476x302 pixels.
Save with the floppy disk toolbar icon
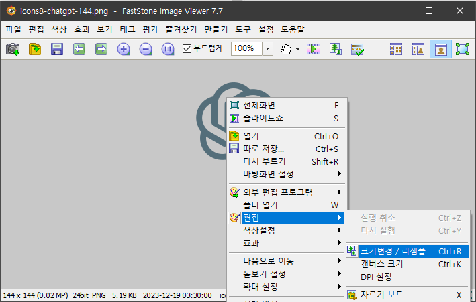[x=57, y=49]
